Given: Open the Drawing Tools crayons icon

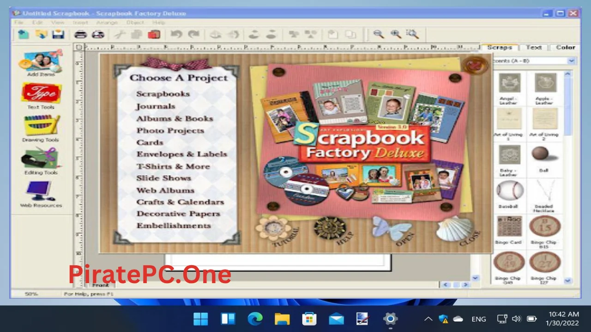Looking at the screenshot, I should [41, 129].
